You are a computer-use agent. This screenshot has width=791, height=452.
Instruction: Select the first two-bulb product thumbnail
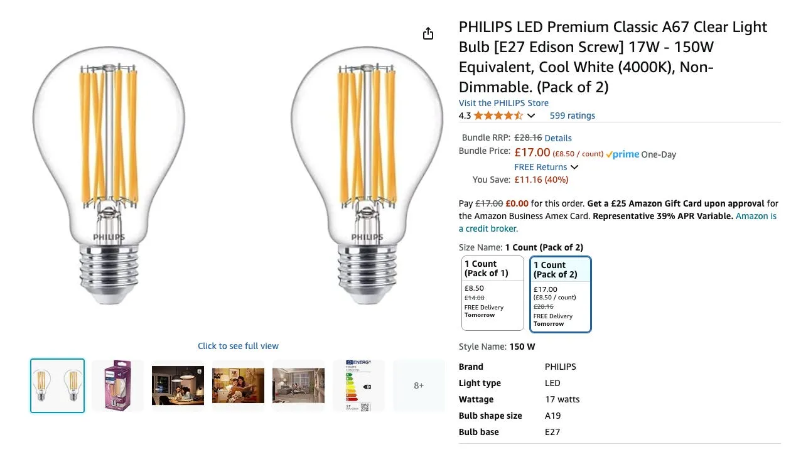tap(57, 385)
